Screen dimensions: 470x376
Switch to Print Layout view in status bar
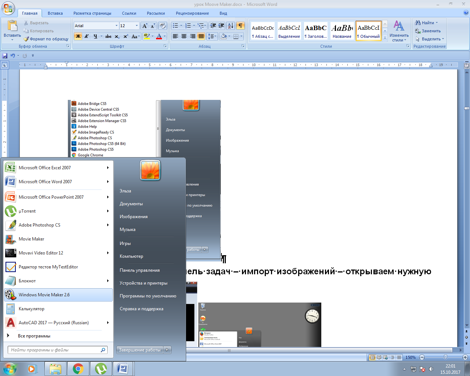372,357
